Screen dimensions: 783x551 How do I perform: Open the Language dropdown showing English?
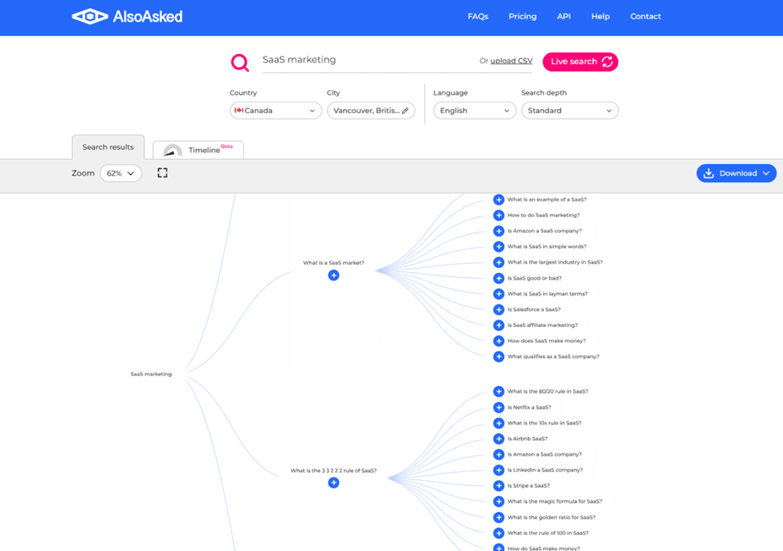coord(475,111)
